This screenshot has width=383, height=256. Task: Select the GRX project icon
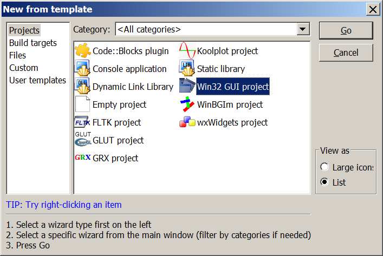[x=82, y=157]
